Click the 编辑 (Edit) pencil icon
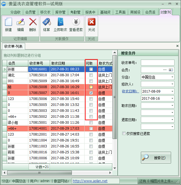 20,22
